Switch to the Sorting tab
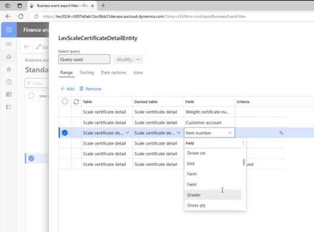Image resolution: width=314 pixels, height=232 pixels. coord(86,72)
